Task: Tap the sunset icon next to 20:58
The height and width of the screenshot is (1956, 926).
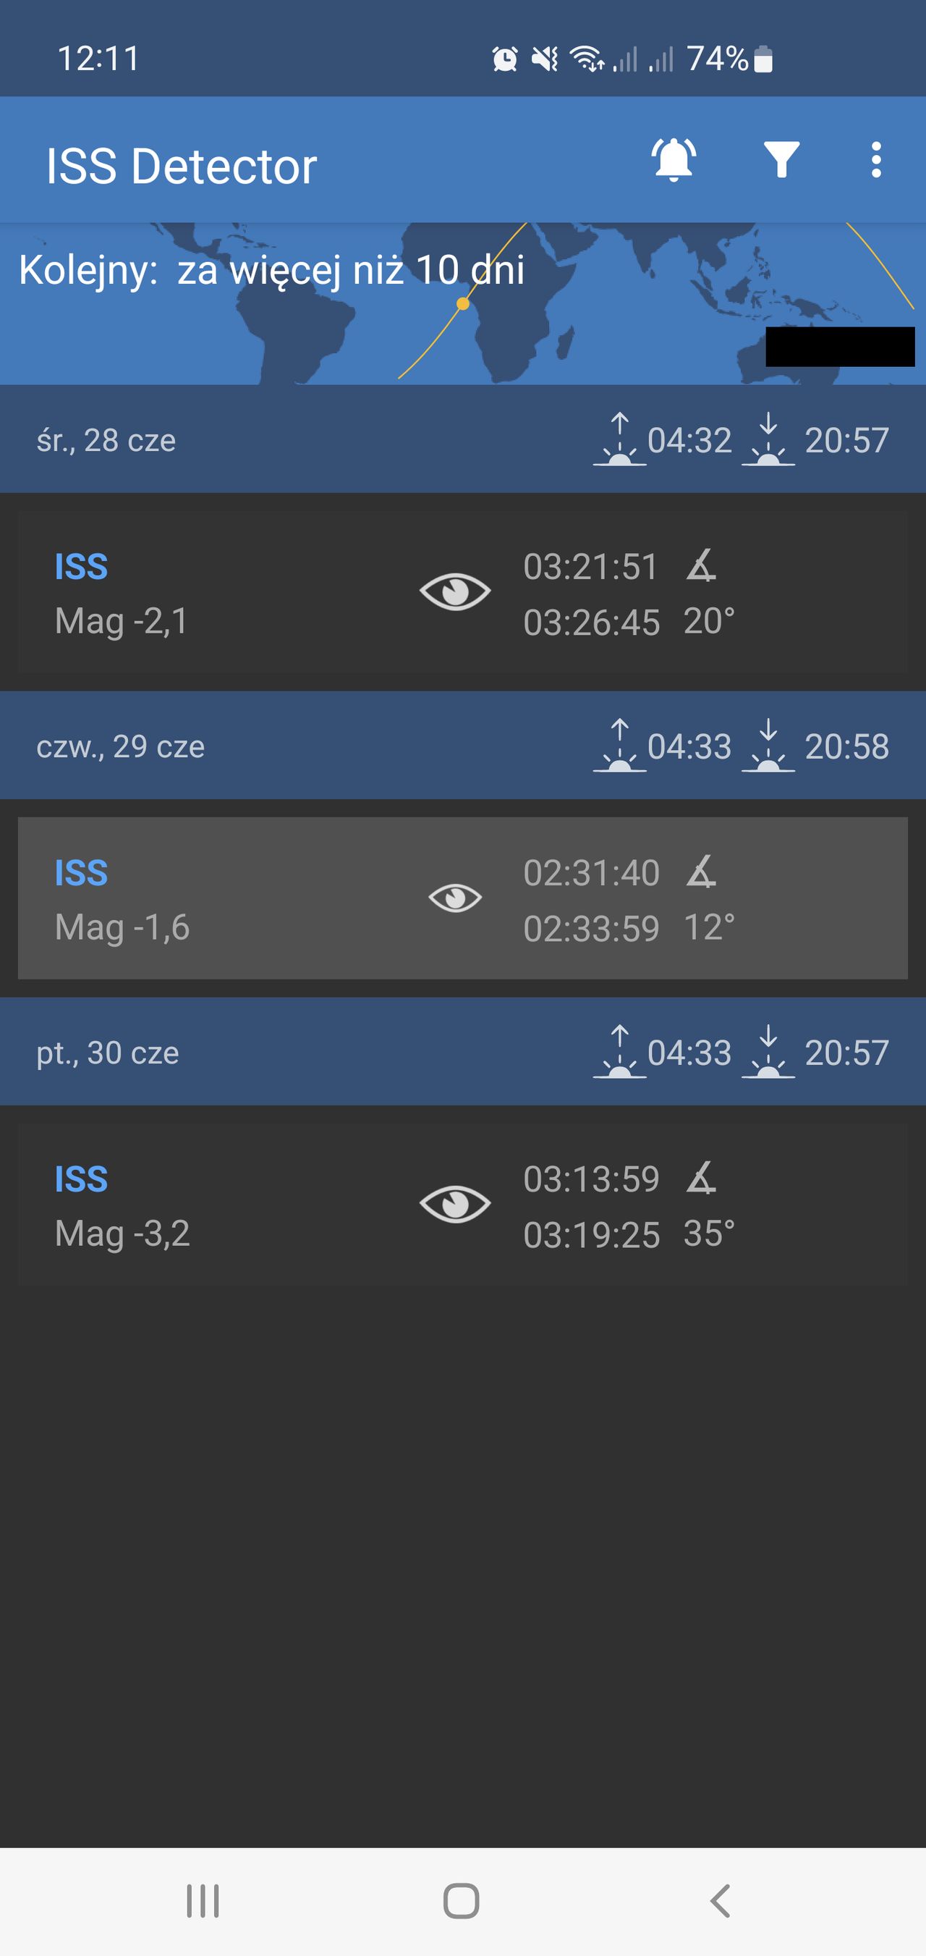Action: click(x=770, y=747)
